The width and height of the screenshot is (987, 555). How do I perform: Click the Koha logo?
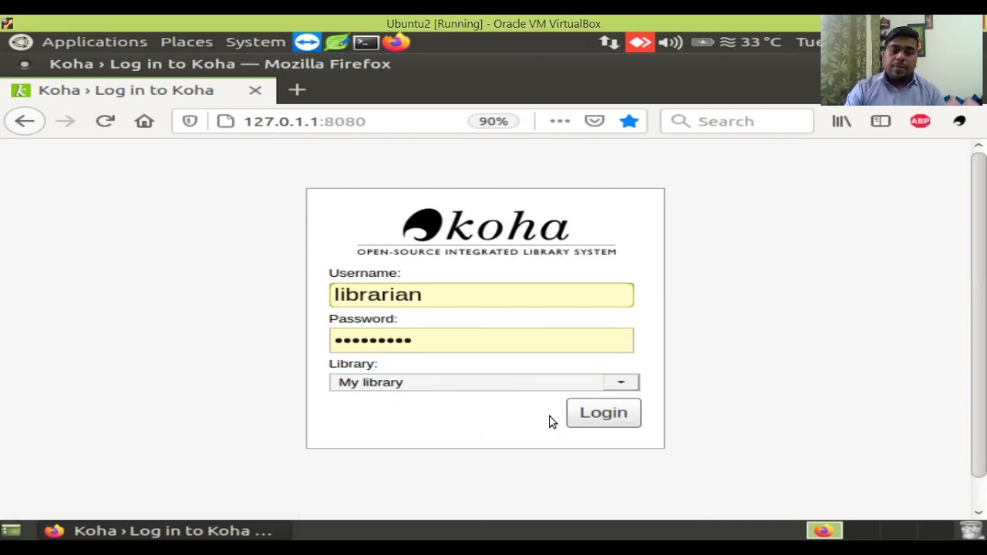pyautogui.click(x=486, y=231)
